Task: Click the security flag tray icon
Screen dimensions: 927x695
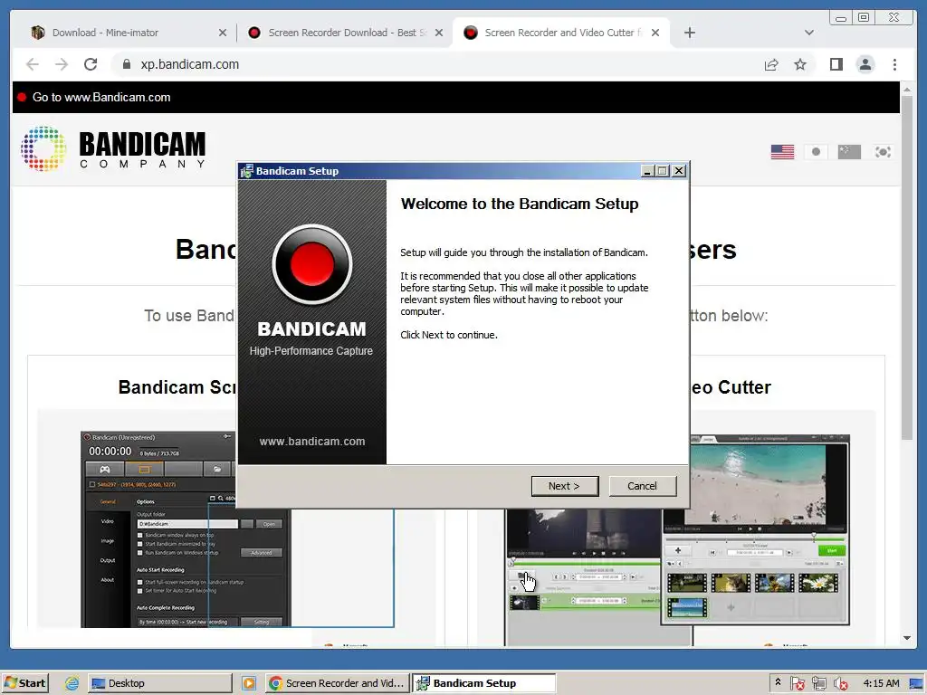Action: (x=797, y=684)
